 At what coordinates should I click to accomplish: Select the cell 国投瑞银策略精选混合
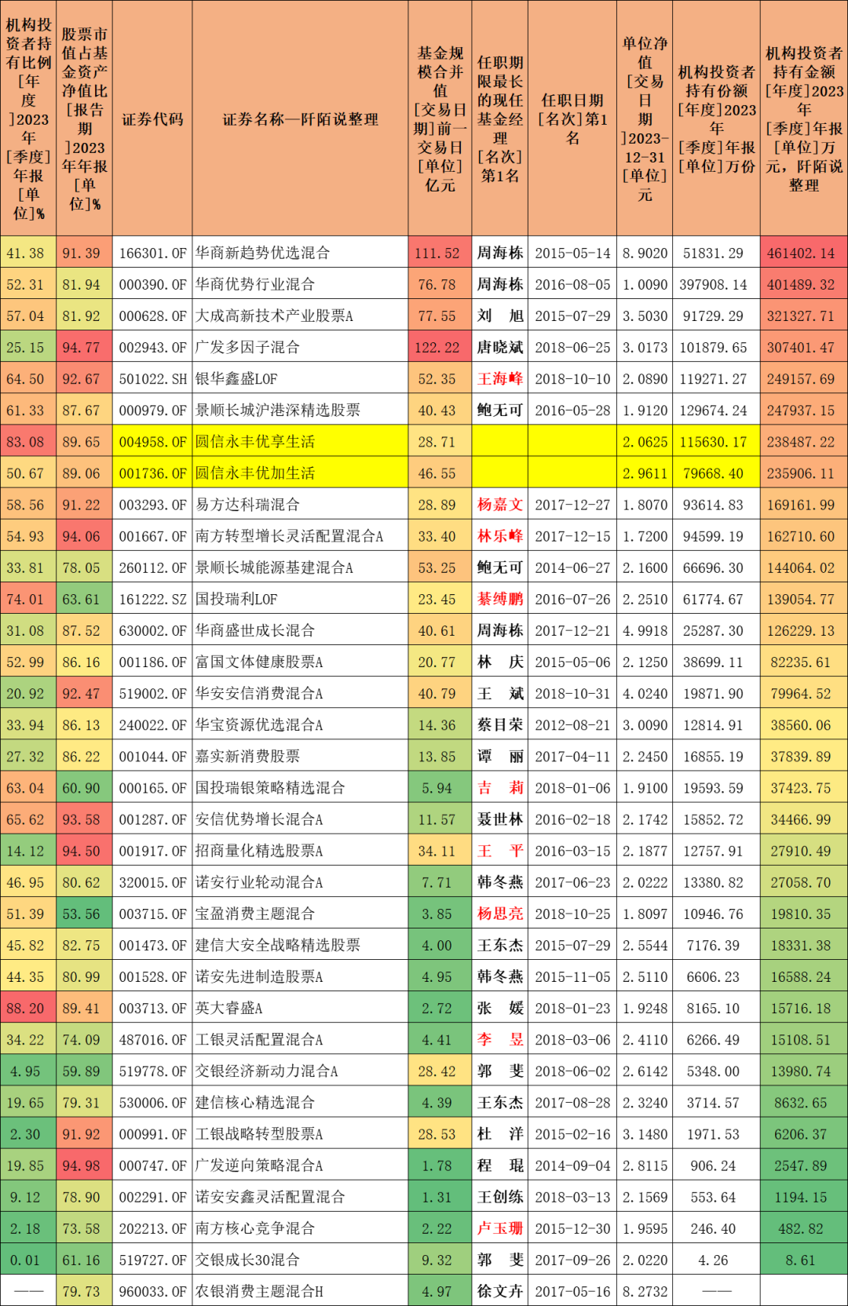coord(300,788)
